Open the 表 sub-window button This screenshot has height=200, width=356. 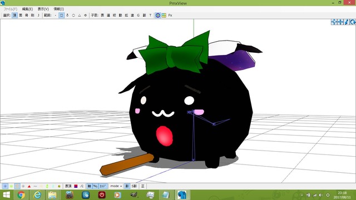(102, 15)
